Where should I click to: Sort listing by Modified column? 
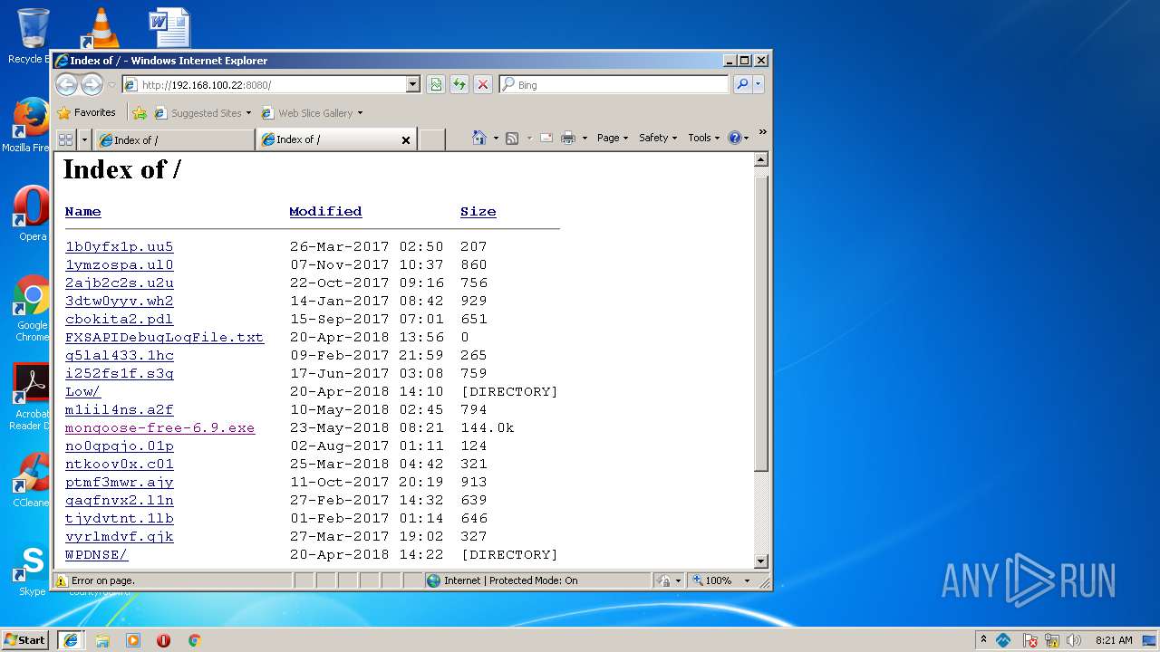[x=325, y=211]
